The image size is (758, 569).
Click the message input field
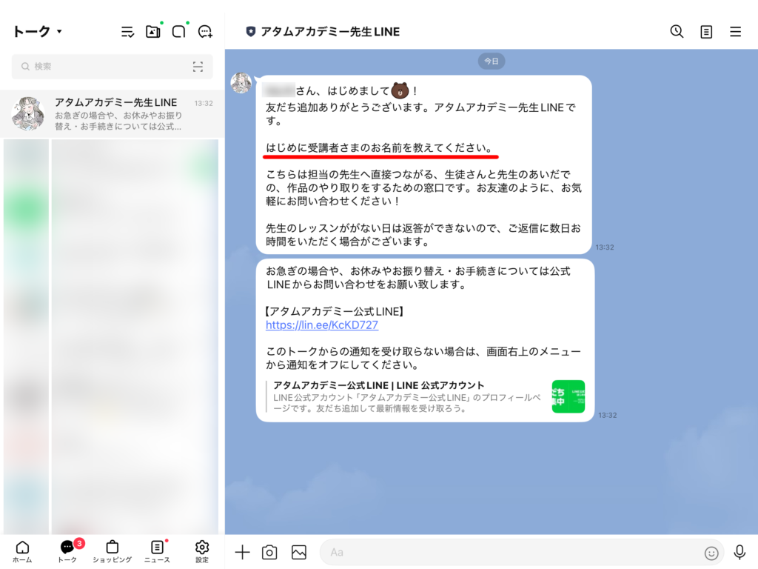point(511,552)
